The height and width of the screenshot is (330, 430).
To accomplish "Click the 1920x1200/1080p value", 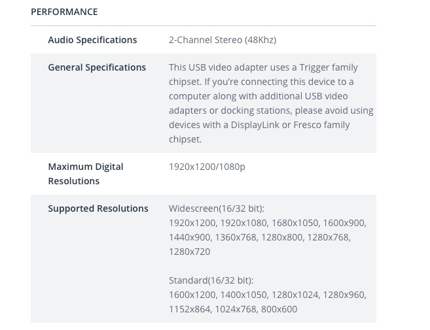I will 207,167.
